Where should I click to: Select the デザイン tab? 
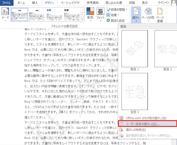49,3
